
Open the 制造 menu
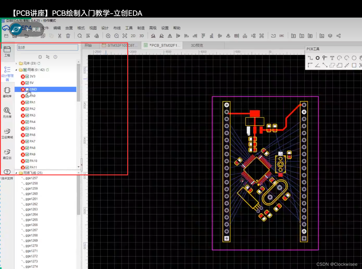[x=141, y=28]
